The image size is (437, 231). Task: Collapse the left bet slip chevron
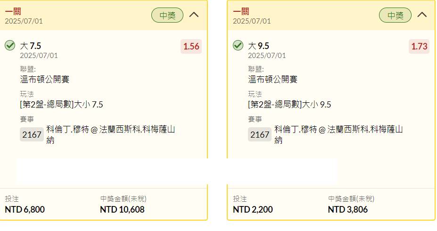[x=194, y=15]
